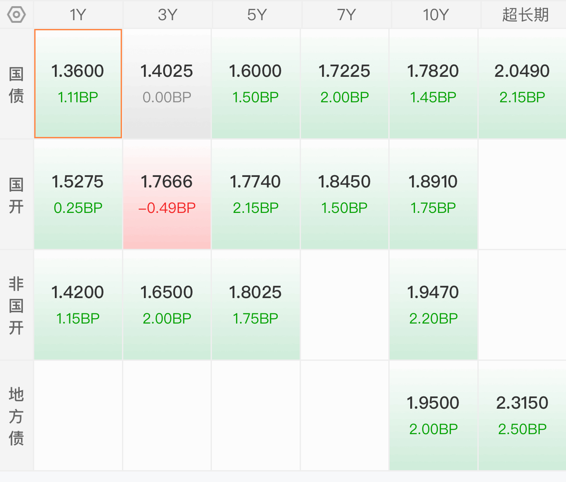Click the 超长期 column header
Image resolution: width=566 pixels, height=482 pixels.
tap(525, 14)
